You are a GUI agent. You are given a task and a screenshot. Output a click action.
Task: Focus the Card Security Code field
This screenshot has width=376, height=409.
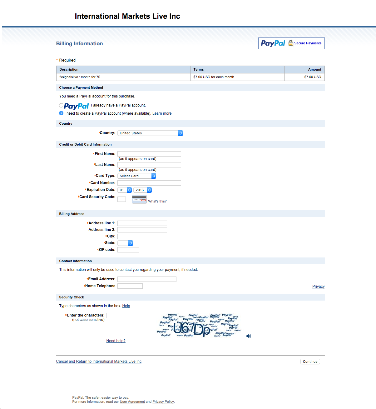coord(121,199)
